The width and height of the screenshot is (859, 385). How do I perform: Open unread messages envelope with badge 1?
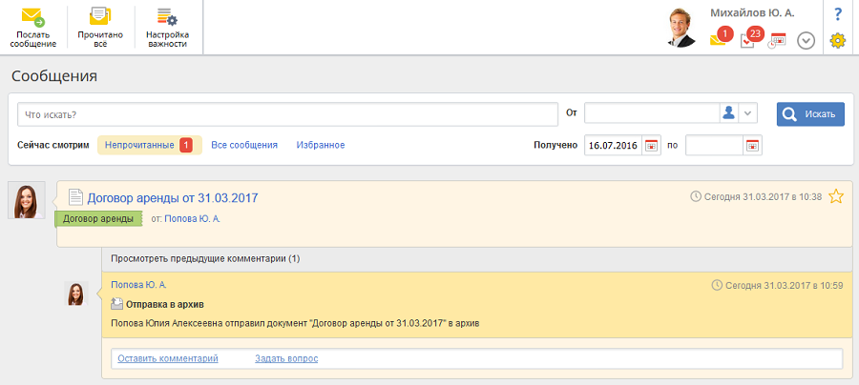pyautogui.click(x=719, y=40)
